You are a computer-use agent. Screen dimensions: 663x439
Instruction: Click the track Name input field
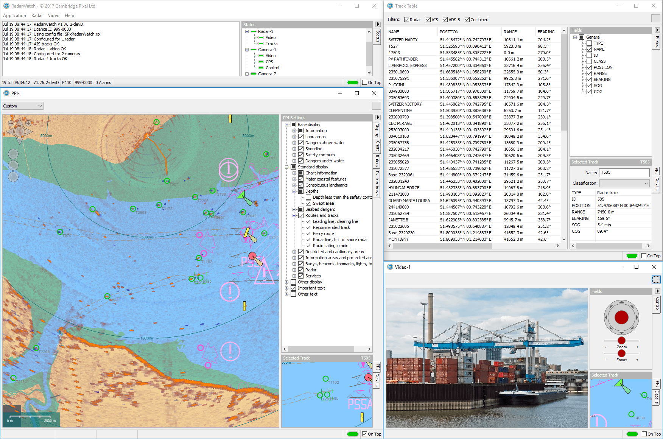(624, 173)
